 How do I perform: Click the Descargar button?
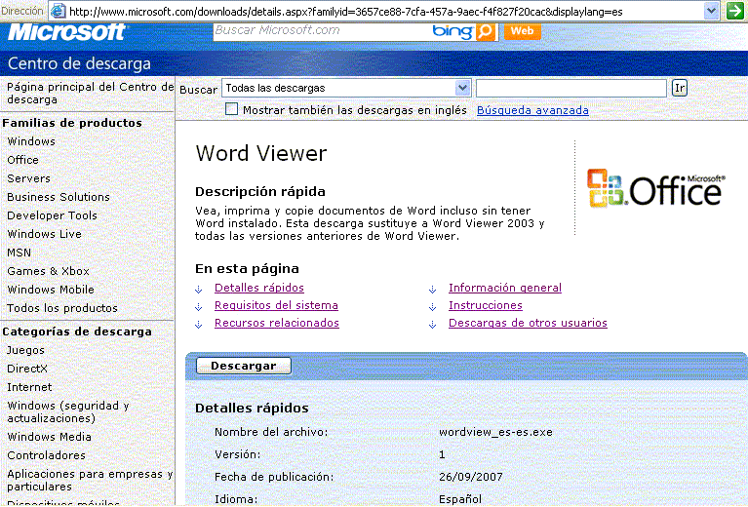(243, 366)
